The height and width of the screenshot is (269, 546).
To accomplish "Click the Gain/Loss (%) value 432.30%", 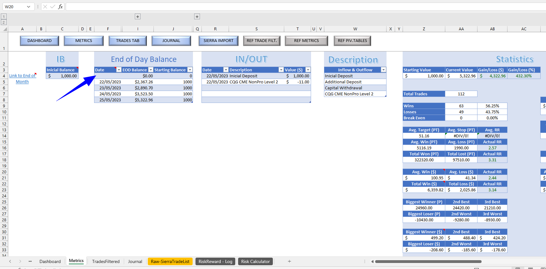I will tap(524, 76).
